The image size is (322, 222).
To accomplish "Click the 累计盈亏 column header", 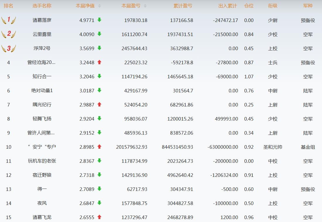I will 183,6.
